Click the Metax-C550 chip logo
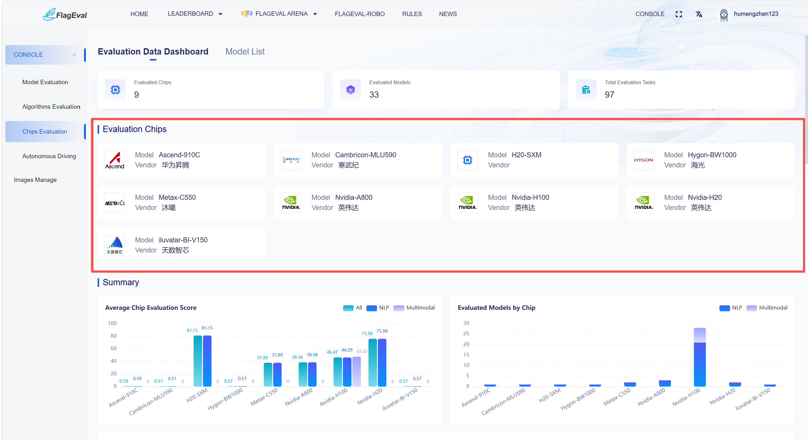808x440 pixels. coord(115,203)
